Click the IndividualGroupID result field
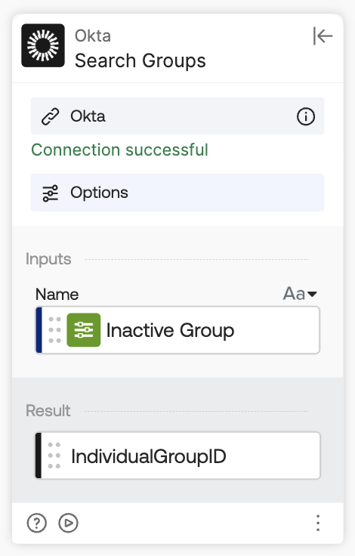Image resolution: width=355 pixels, height=556 pixels. (177, 456)
